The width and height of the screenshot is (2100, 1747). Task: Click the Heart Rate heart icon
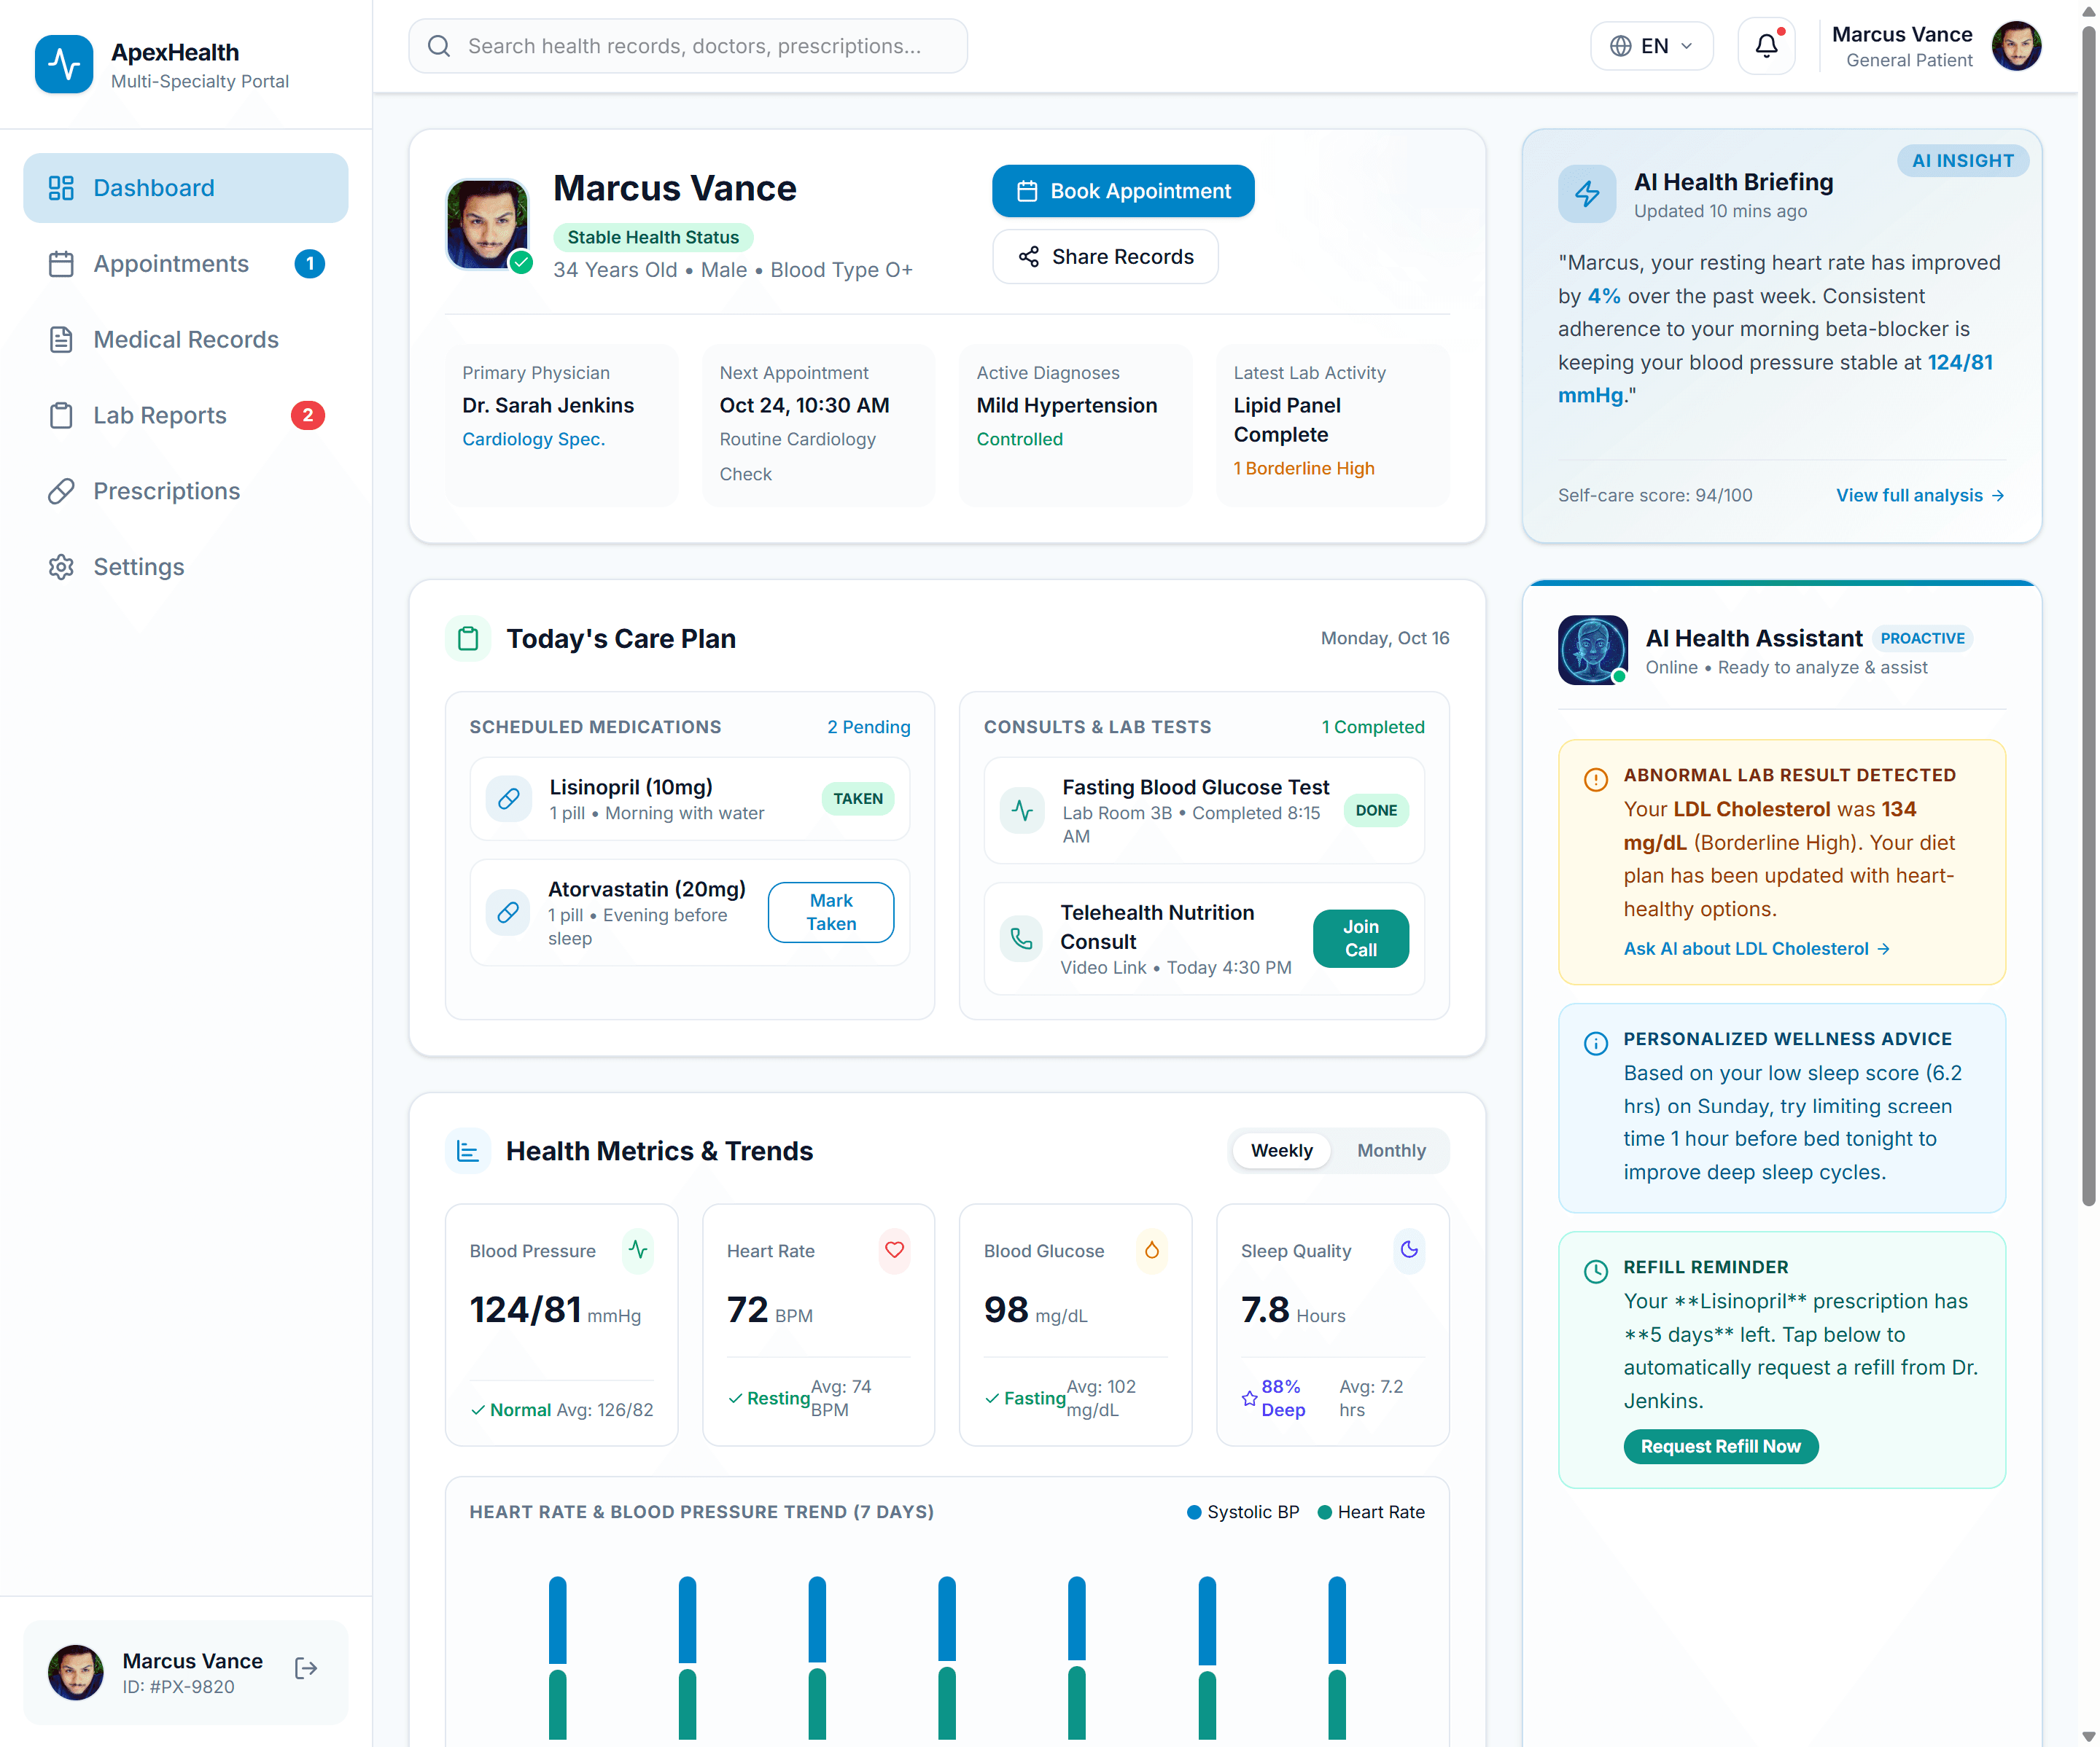click(x=894, y=1250)
